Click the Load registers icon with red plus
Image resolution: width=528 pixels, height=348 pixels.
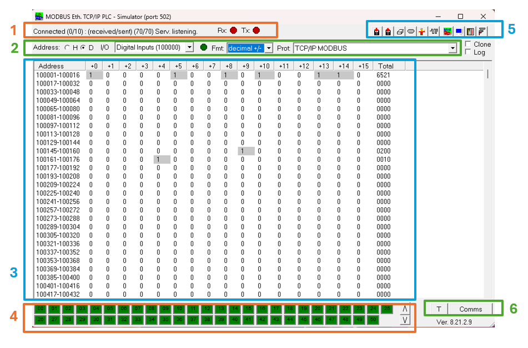tap(377, 32)
